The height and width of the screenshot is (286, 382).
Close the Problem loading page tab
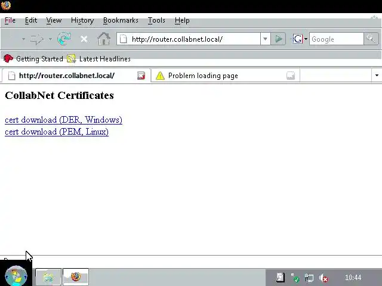[291, 76]
